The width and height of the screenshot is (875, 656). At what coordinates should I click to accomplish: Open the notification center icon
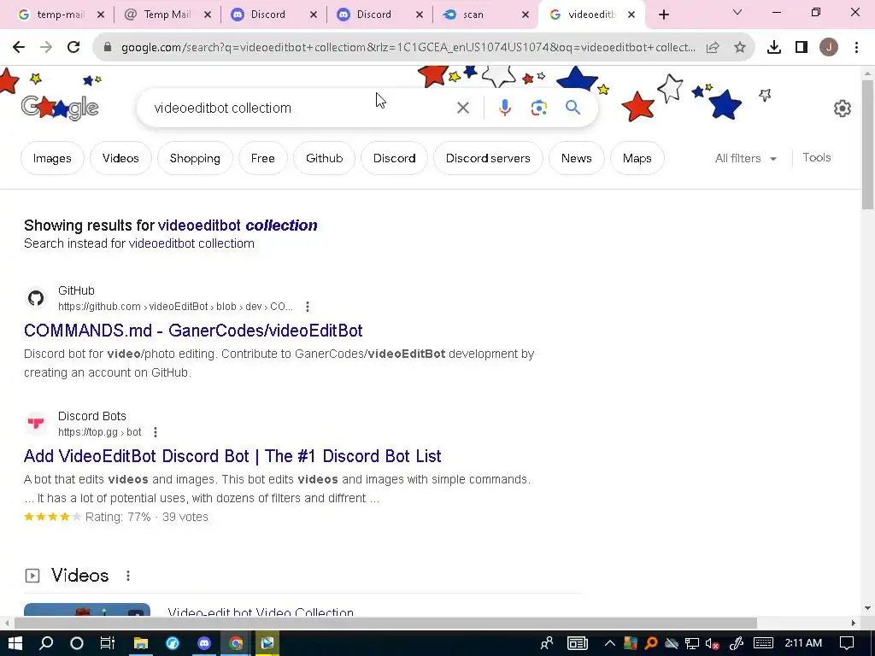(x=847, y=643)
